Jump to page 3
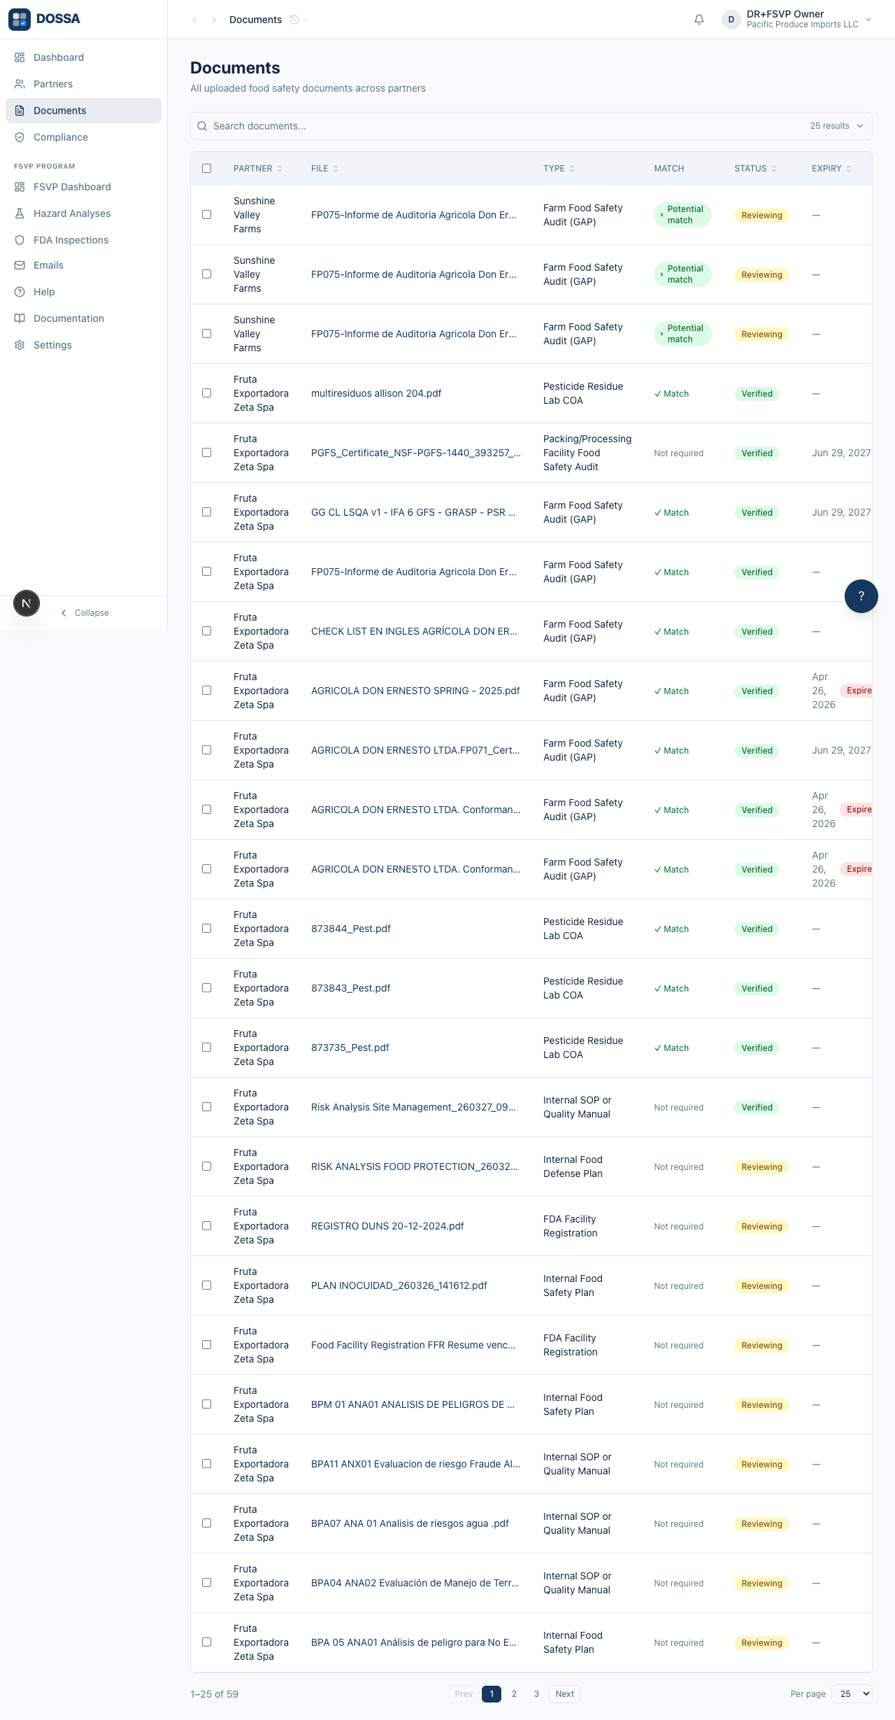Screen dimensions: 895x1720 coord(536,1694)
